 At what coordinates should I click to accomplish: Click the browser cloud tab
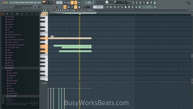point(17,14)
